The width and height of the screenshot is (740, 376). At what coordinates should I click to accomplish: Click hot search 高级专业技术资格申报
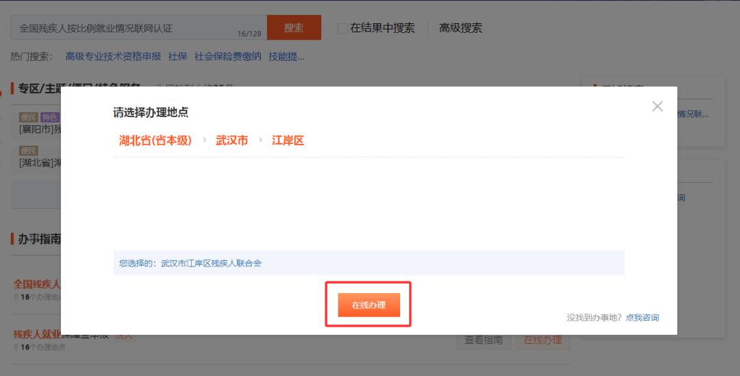click(x=113, y=56)
